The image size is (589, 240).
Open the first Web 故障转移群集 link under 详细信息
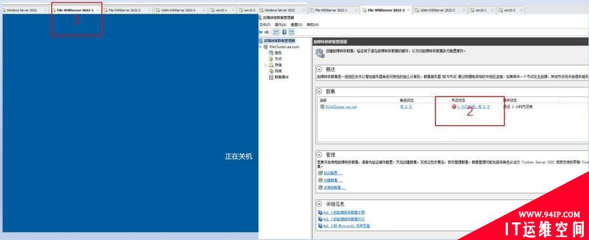(x=344, y=212)
